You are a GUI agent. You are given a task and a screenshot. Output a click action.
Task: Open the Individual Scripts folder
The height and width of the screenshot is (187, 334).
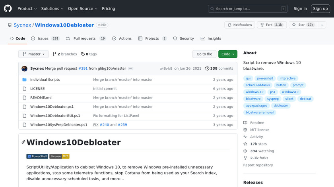(x=45, y=80)
